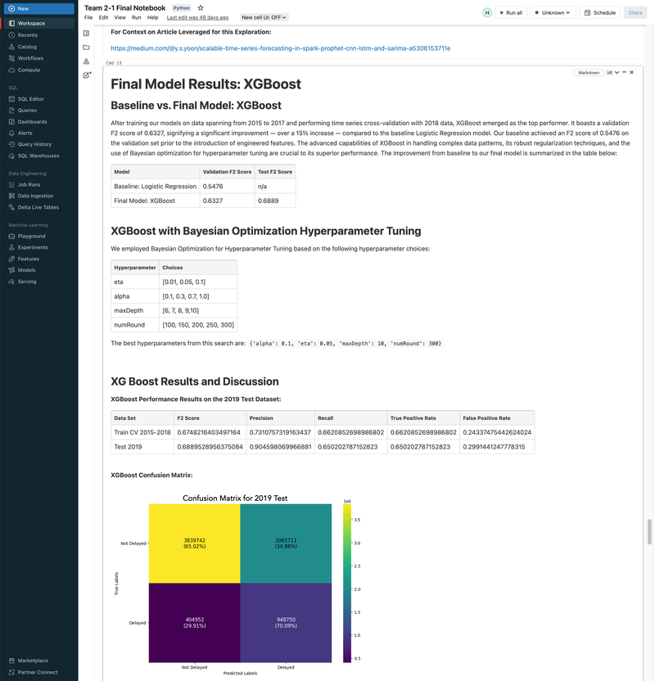655x681 pixels.
Task: Open the notebook folder browser panel
Action: 87,47
